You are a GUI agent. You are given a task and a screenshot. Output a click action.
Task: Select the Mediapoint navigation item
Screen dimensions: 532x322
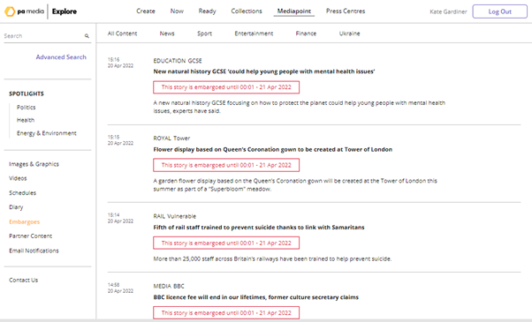pyautogui.click(x=293, y=11)
